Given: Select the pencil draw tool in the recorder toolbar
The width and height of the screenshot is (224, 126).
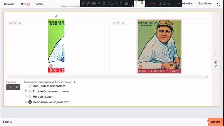Looking at the screenshot, I should [x=99, y=4].
